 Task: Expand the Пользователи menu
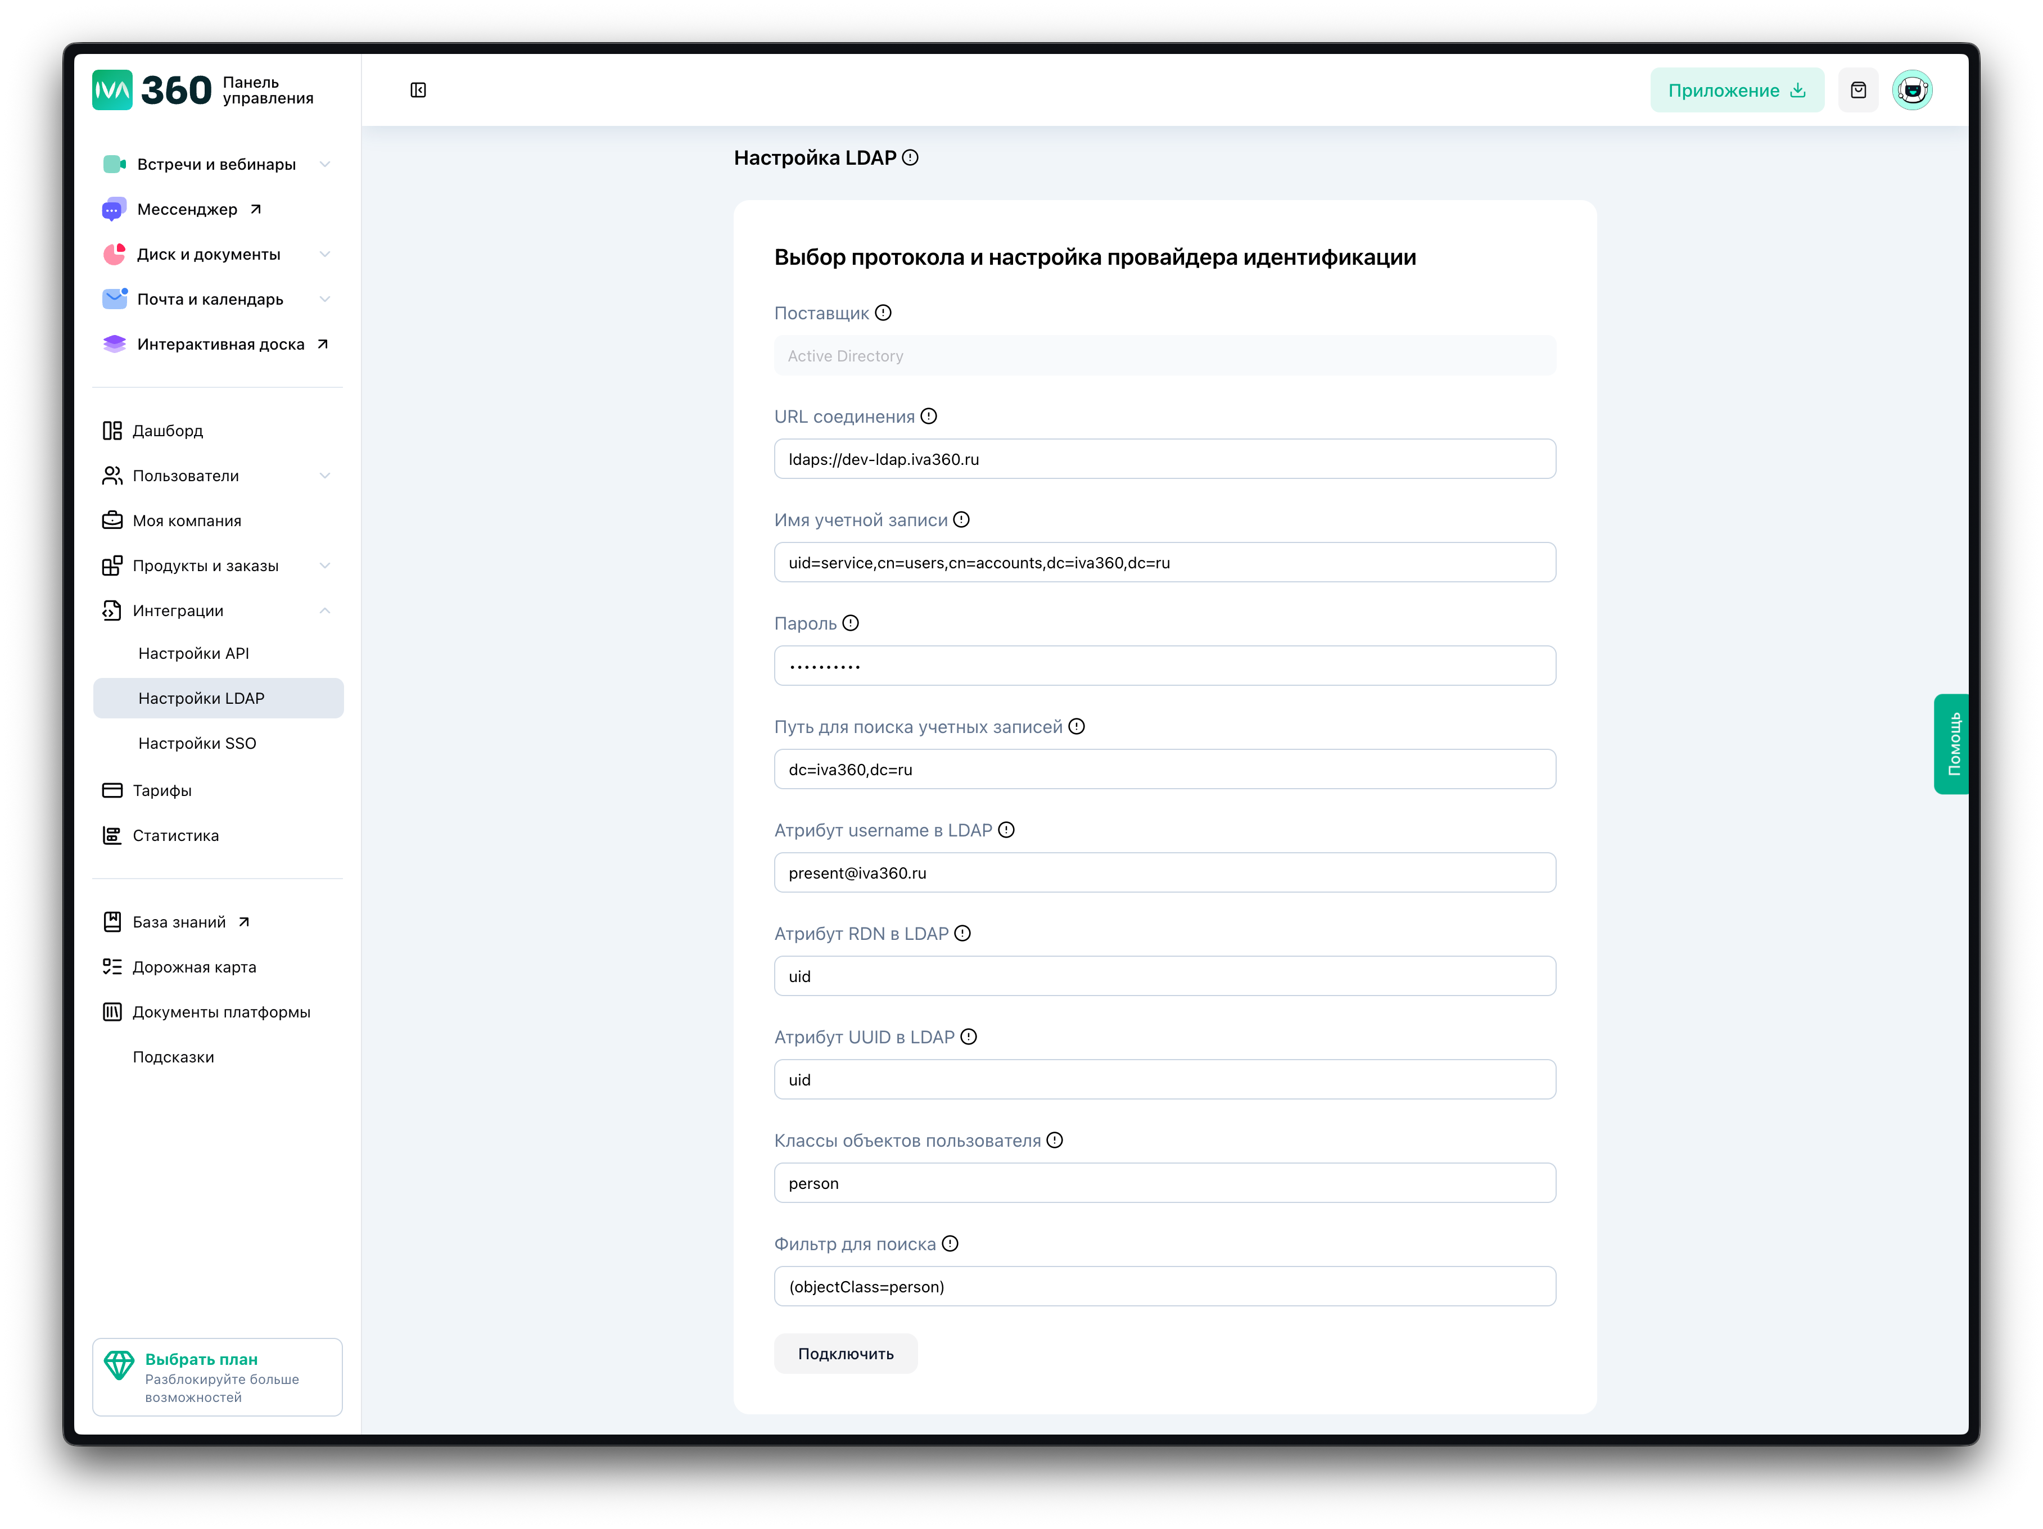(324, 476)
